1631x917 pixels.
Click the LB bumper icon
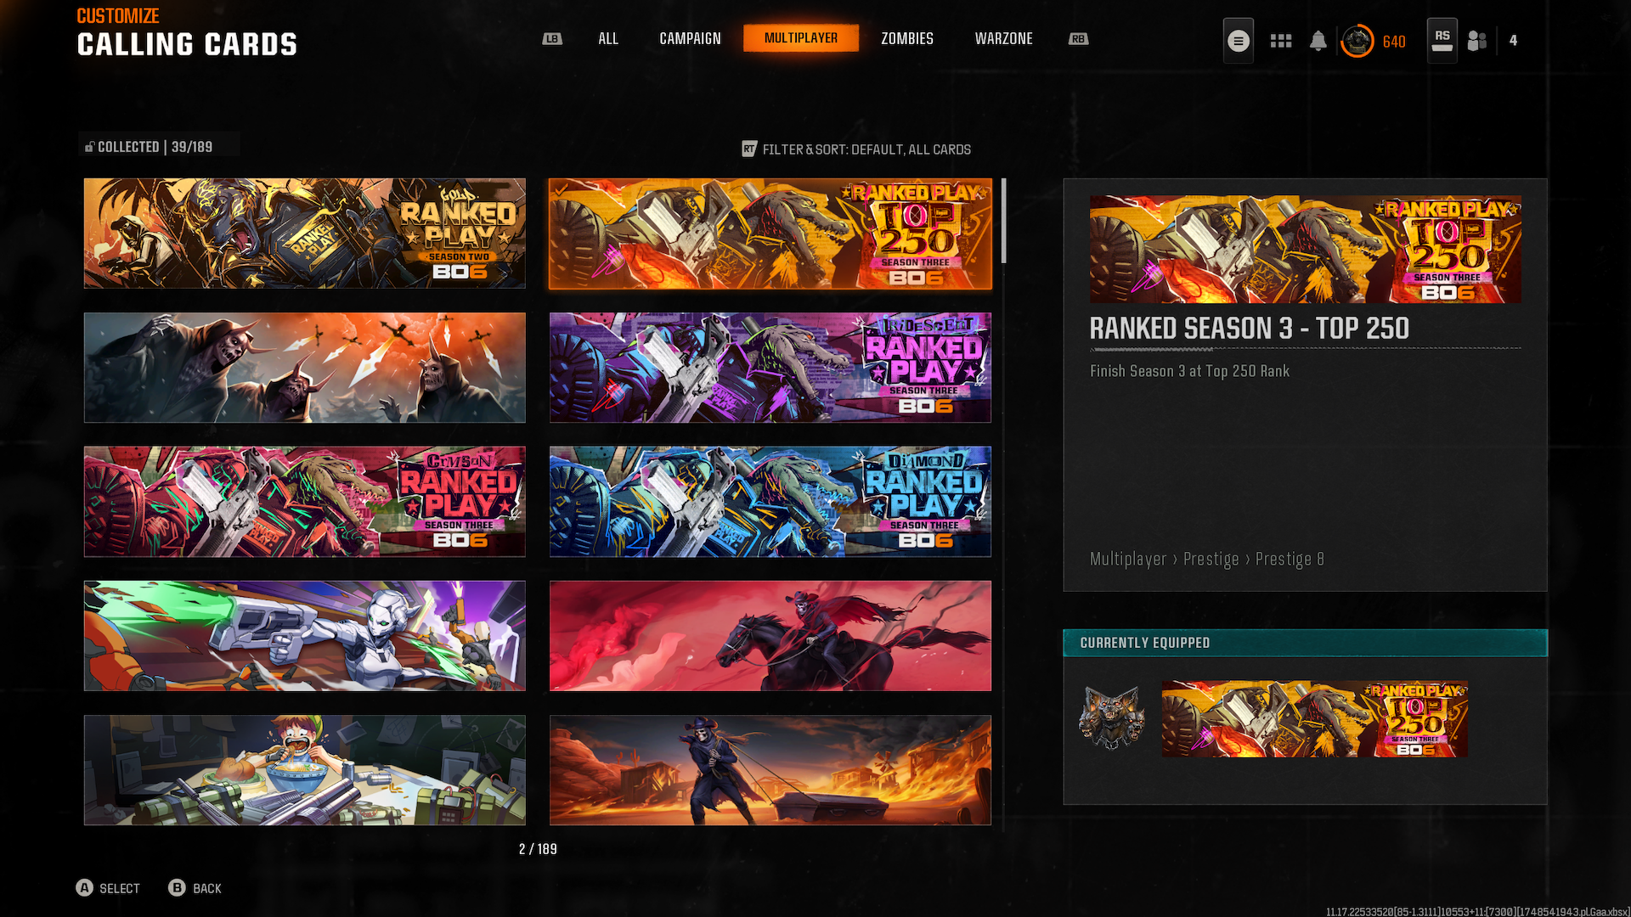pos(552,39)
